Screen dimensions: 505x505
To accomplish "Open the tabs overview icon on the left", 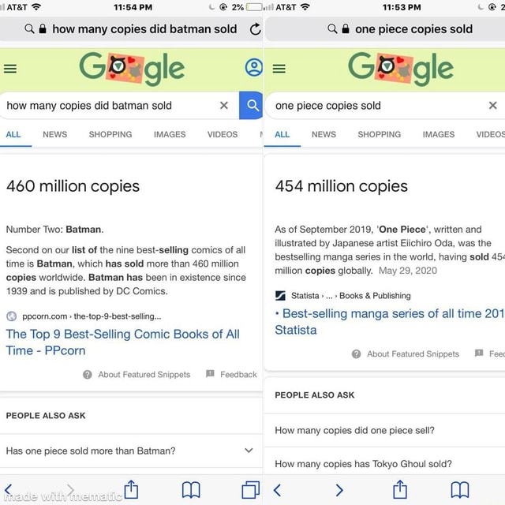I will [x=251, y=490].
